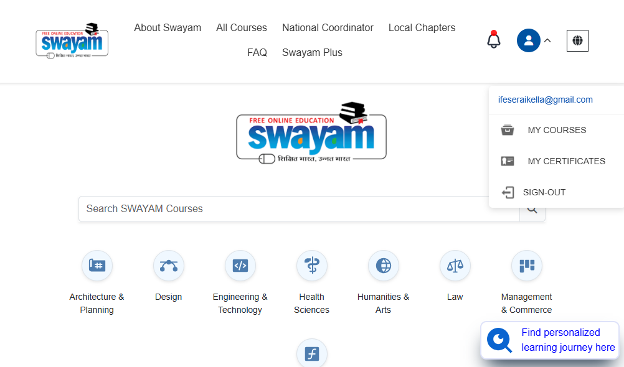Open National Coordinator menu item
Viewport: 624px width, 367px height.
(328, 27)
